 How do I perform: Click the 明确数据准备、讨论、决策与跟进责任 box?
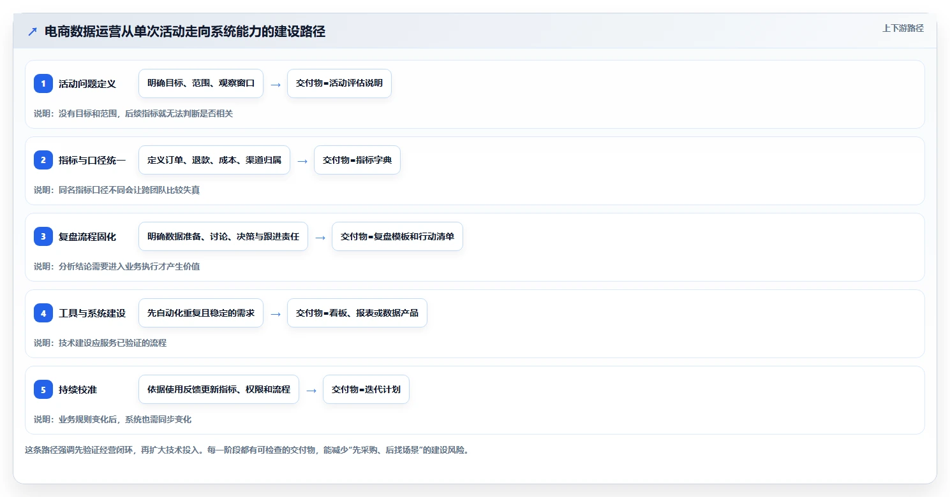pyautogui.click(x=223, y=236)
